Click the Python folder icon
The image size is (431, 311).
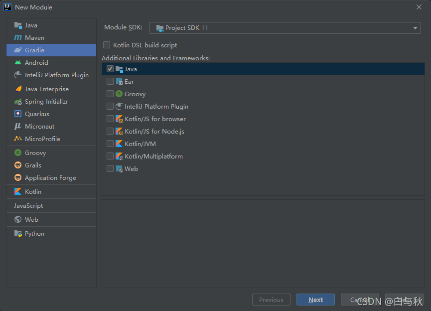click(x=18, y=234)
